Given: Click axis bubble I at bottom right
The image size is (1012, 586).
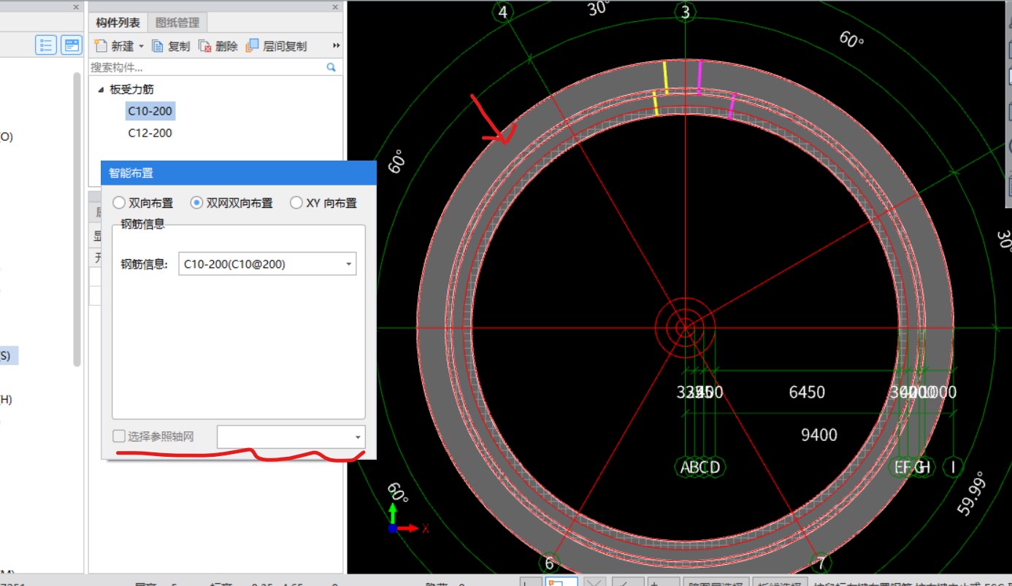Looking at the screenshot, I should tap(953, 467).
